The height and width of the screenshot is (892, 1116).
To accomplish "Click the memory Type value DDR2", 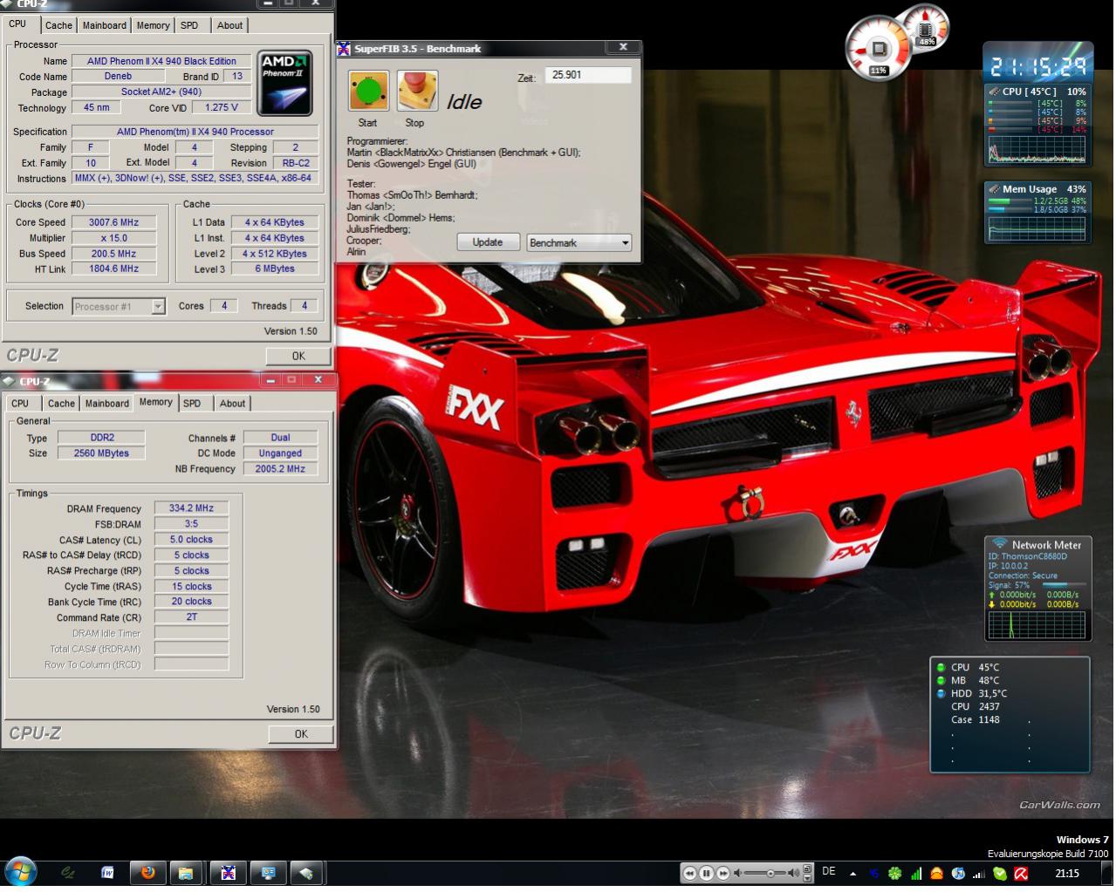I will (102, 438).
